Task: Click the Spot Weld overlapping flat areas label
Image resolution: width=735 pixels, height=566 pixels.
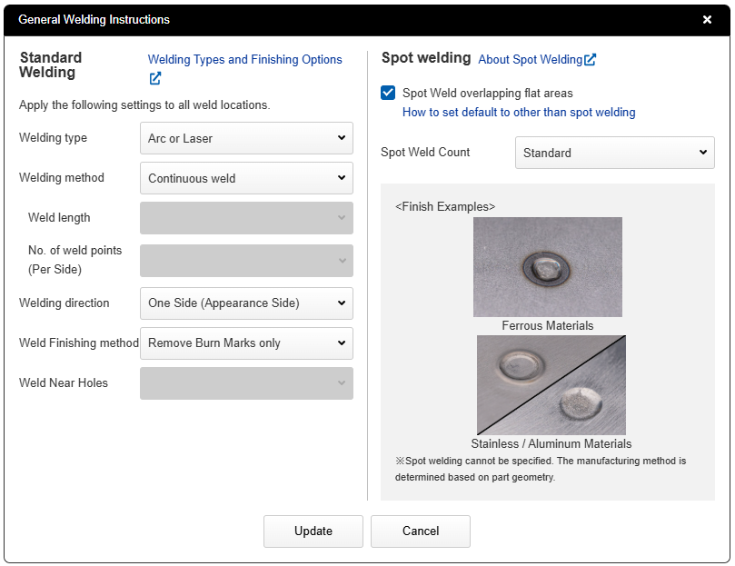Action: [487, 93]
